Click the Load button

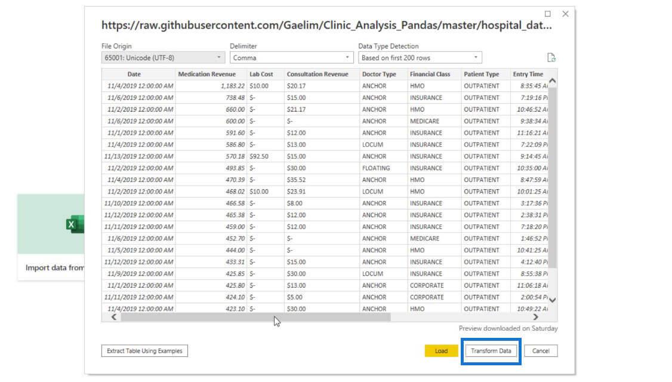click(x=441, y=351)
